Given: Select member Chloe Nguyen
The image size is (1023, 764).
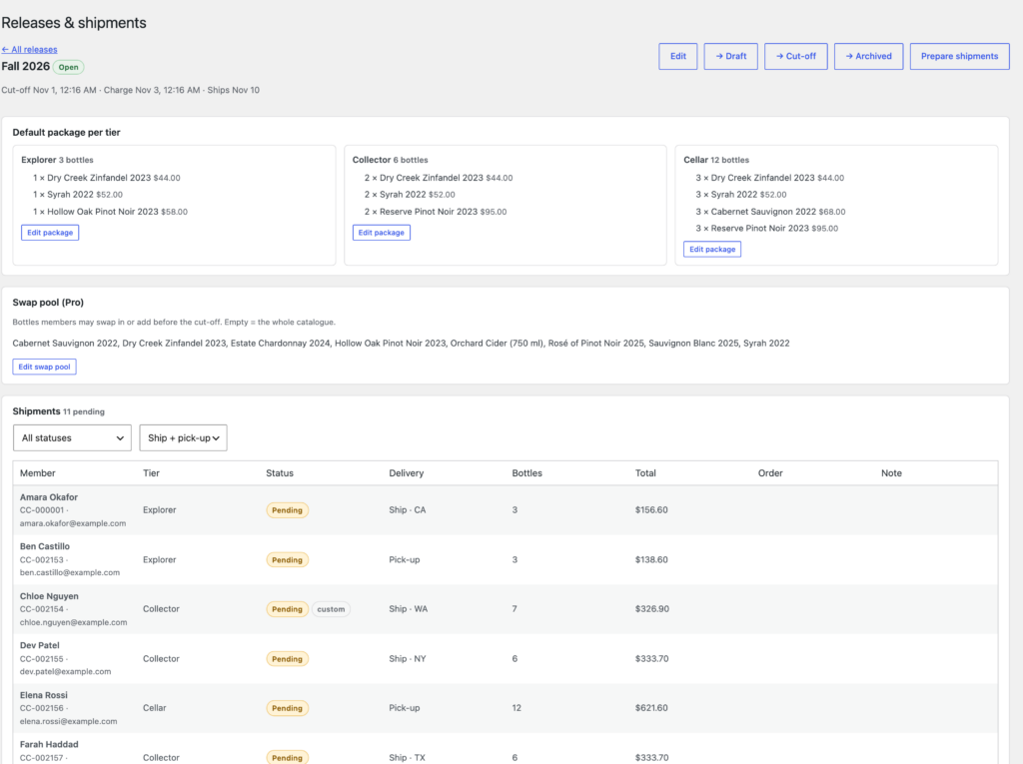Looking at the screenshot, I should (49, 596).
